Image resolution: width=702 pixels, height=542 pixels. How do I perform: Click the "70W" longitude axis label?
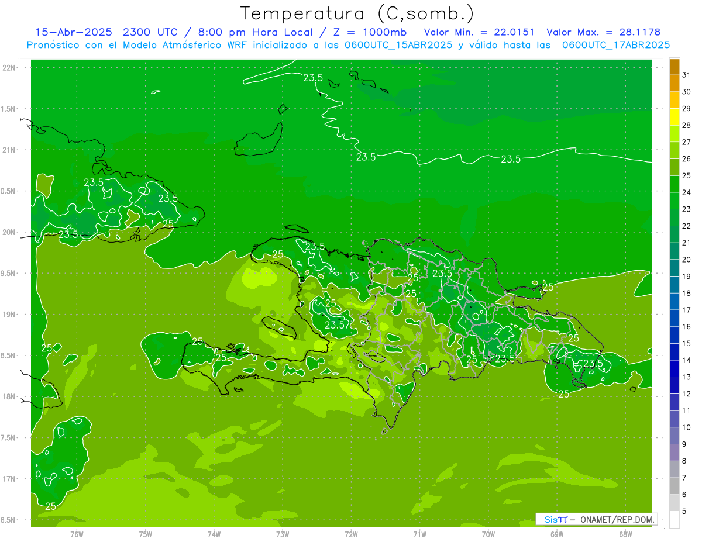(x=488, y=534)
